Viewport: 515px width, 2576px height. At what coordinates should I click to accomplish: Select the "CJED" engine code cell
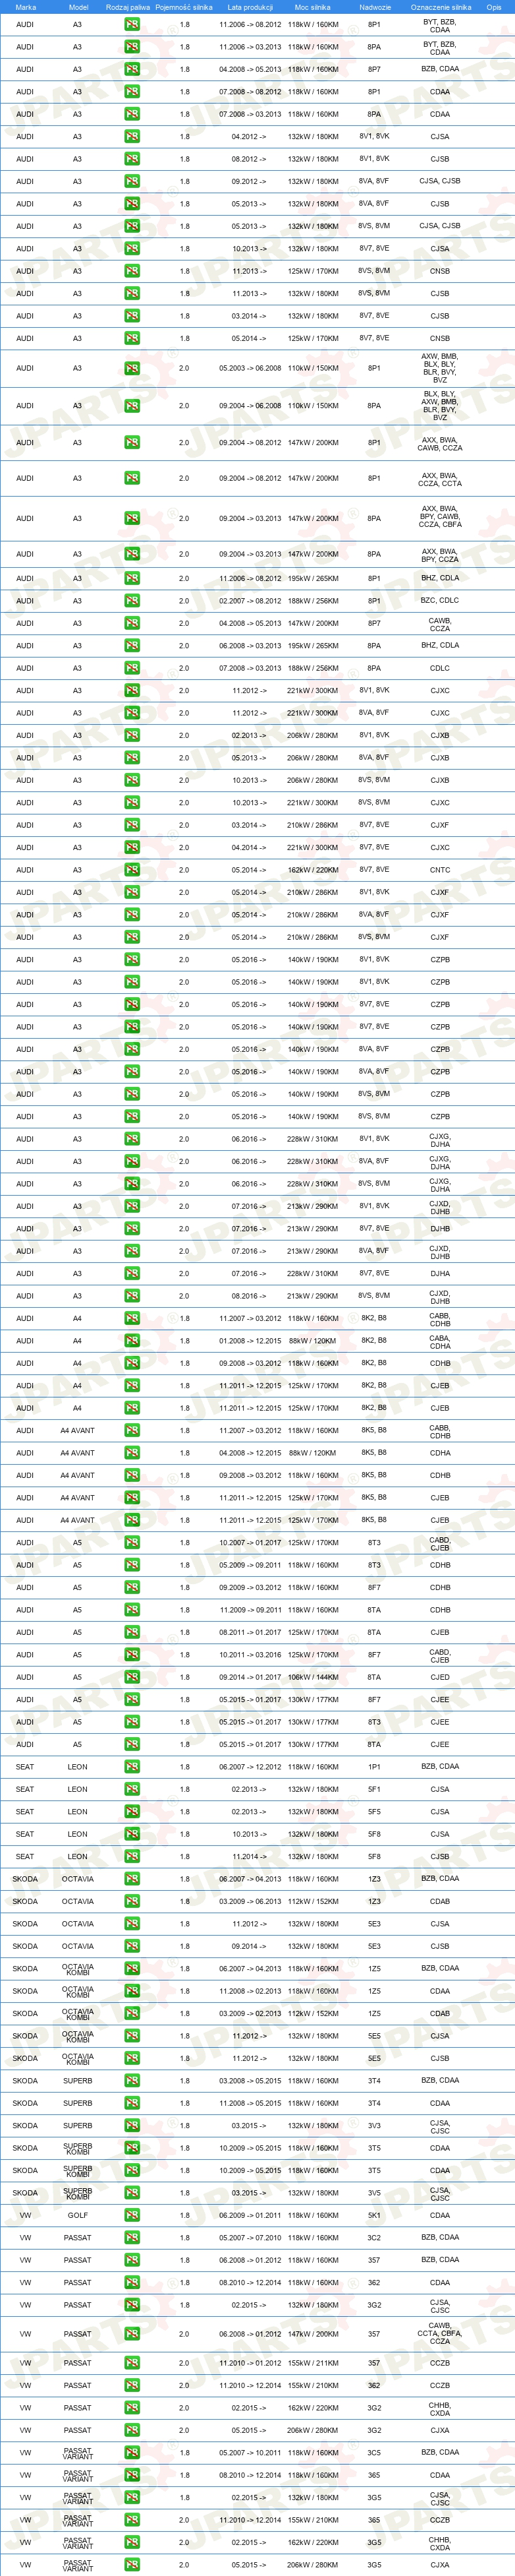(440, 1677)
